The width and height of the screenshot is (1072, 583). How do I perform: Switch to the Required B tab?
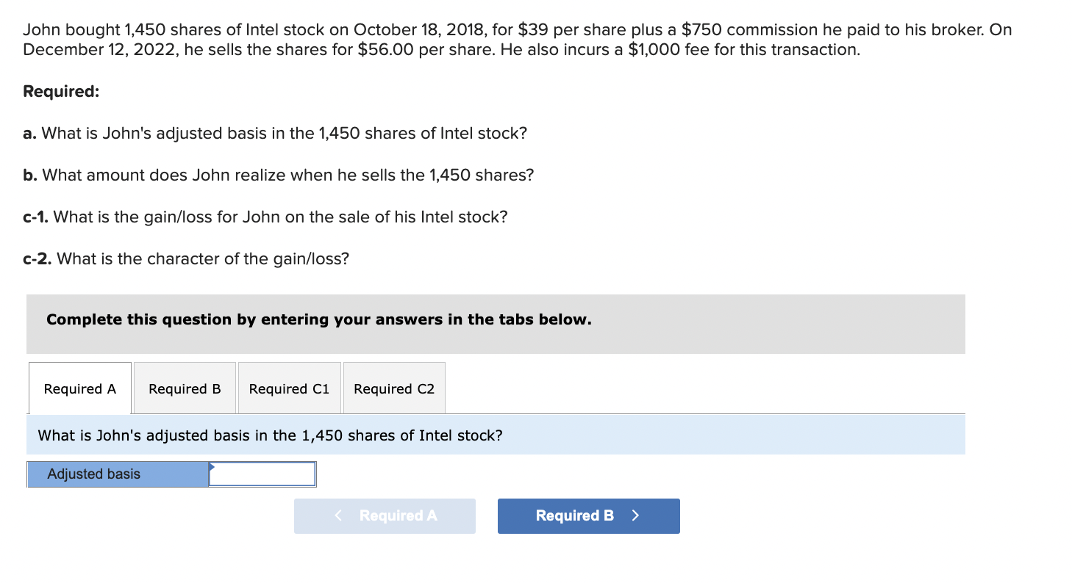click(x=185, y=388)
